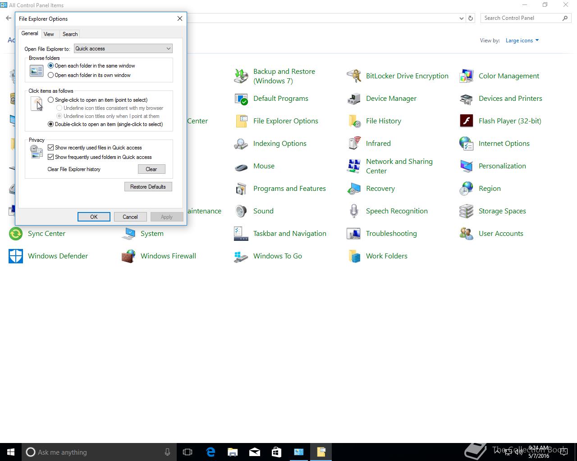
Task: Open the Taskbar and Navigation icon
Action: [x=241, y=234]
